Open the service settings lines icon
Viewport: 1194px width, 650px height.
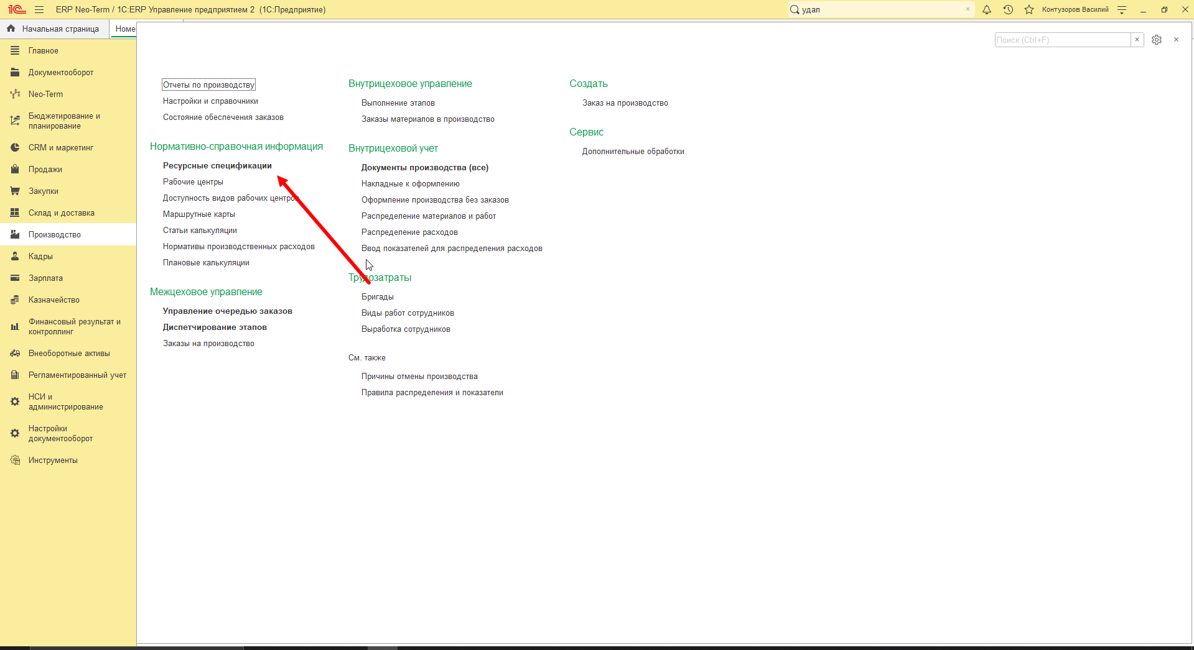coord(1122,9)
